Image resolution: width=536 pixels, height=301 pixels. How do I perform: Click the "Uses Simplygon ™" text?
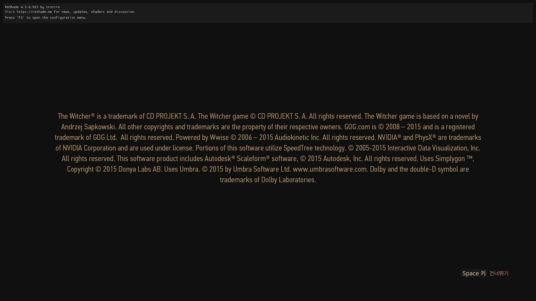(x=446, y=159)
